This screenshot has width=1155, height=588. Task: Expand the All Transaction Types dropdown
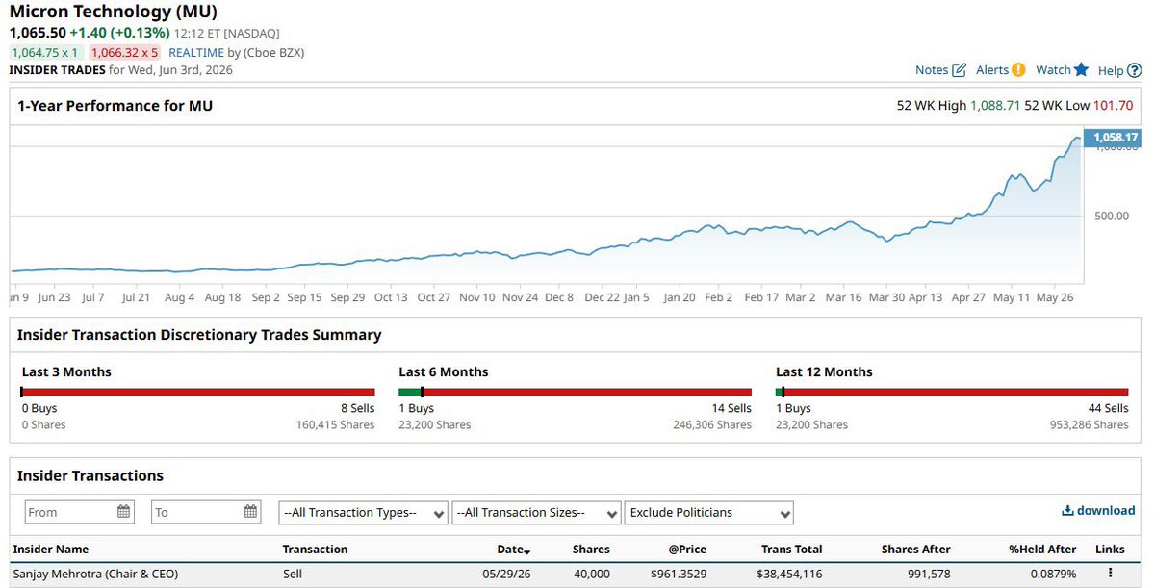pyautogui.click(x=363, y=513)
